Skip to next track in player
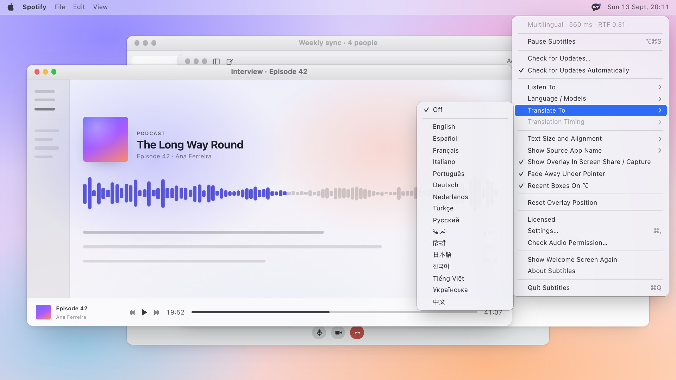676x380 pixels. (157, 312)
